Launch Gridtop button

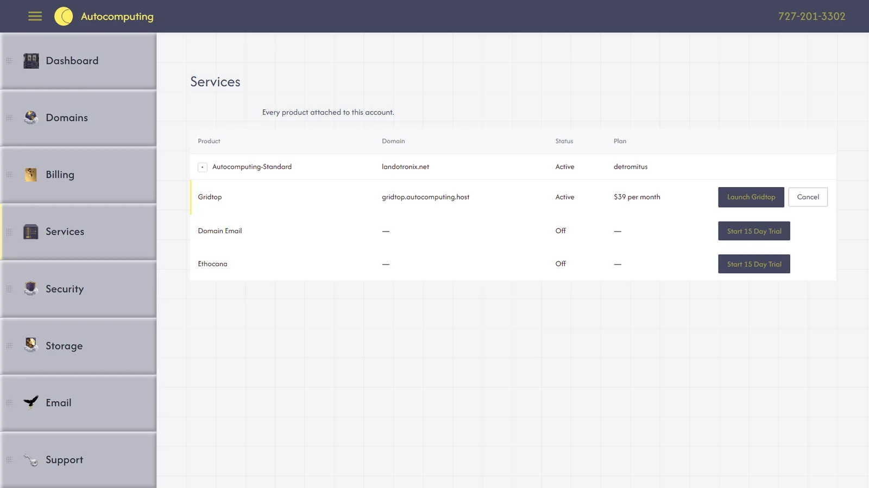coord(751,197)
